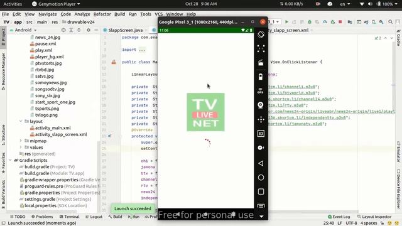Expand the mipmap folder
This screenshot has height=226, width=402.
(x=21, y=141)
